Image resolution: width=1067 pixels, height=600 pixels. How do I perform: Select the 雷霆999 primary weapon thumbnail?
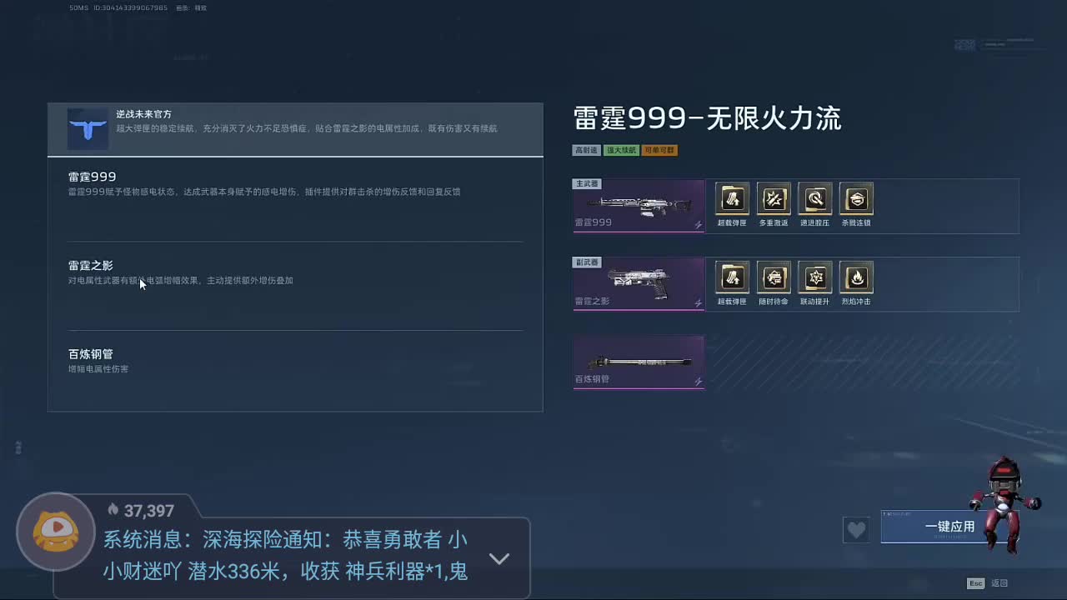pyautogui.click(x=639, y=205)
